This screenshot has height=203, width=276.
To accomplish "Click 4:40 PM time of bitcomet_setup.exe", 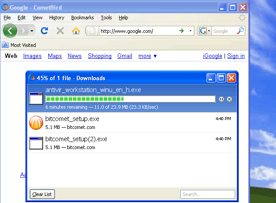I will [x=223, y=119].
